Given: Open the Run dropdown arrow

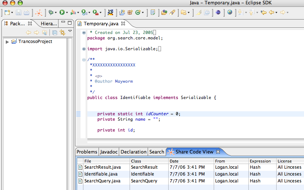Looking at the screenshot, I should tap(67, 13).
